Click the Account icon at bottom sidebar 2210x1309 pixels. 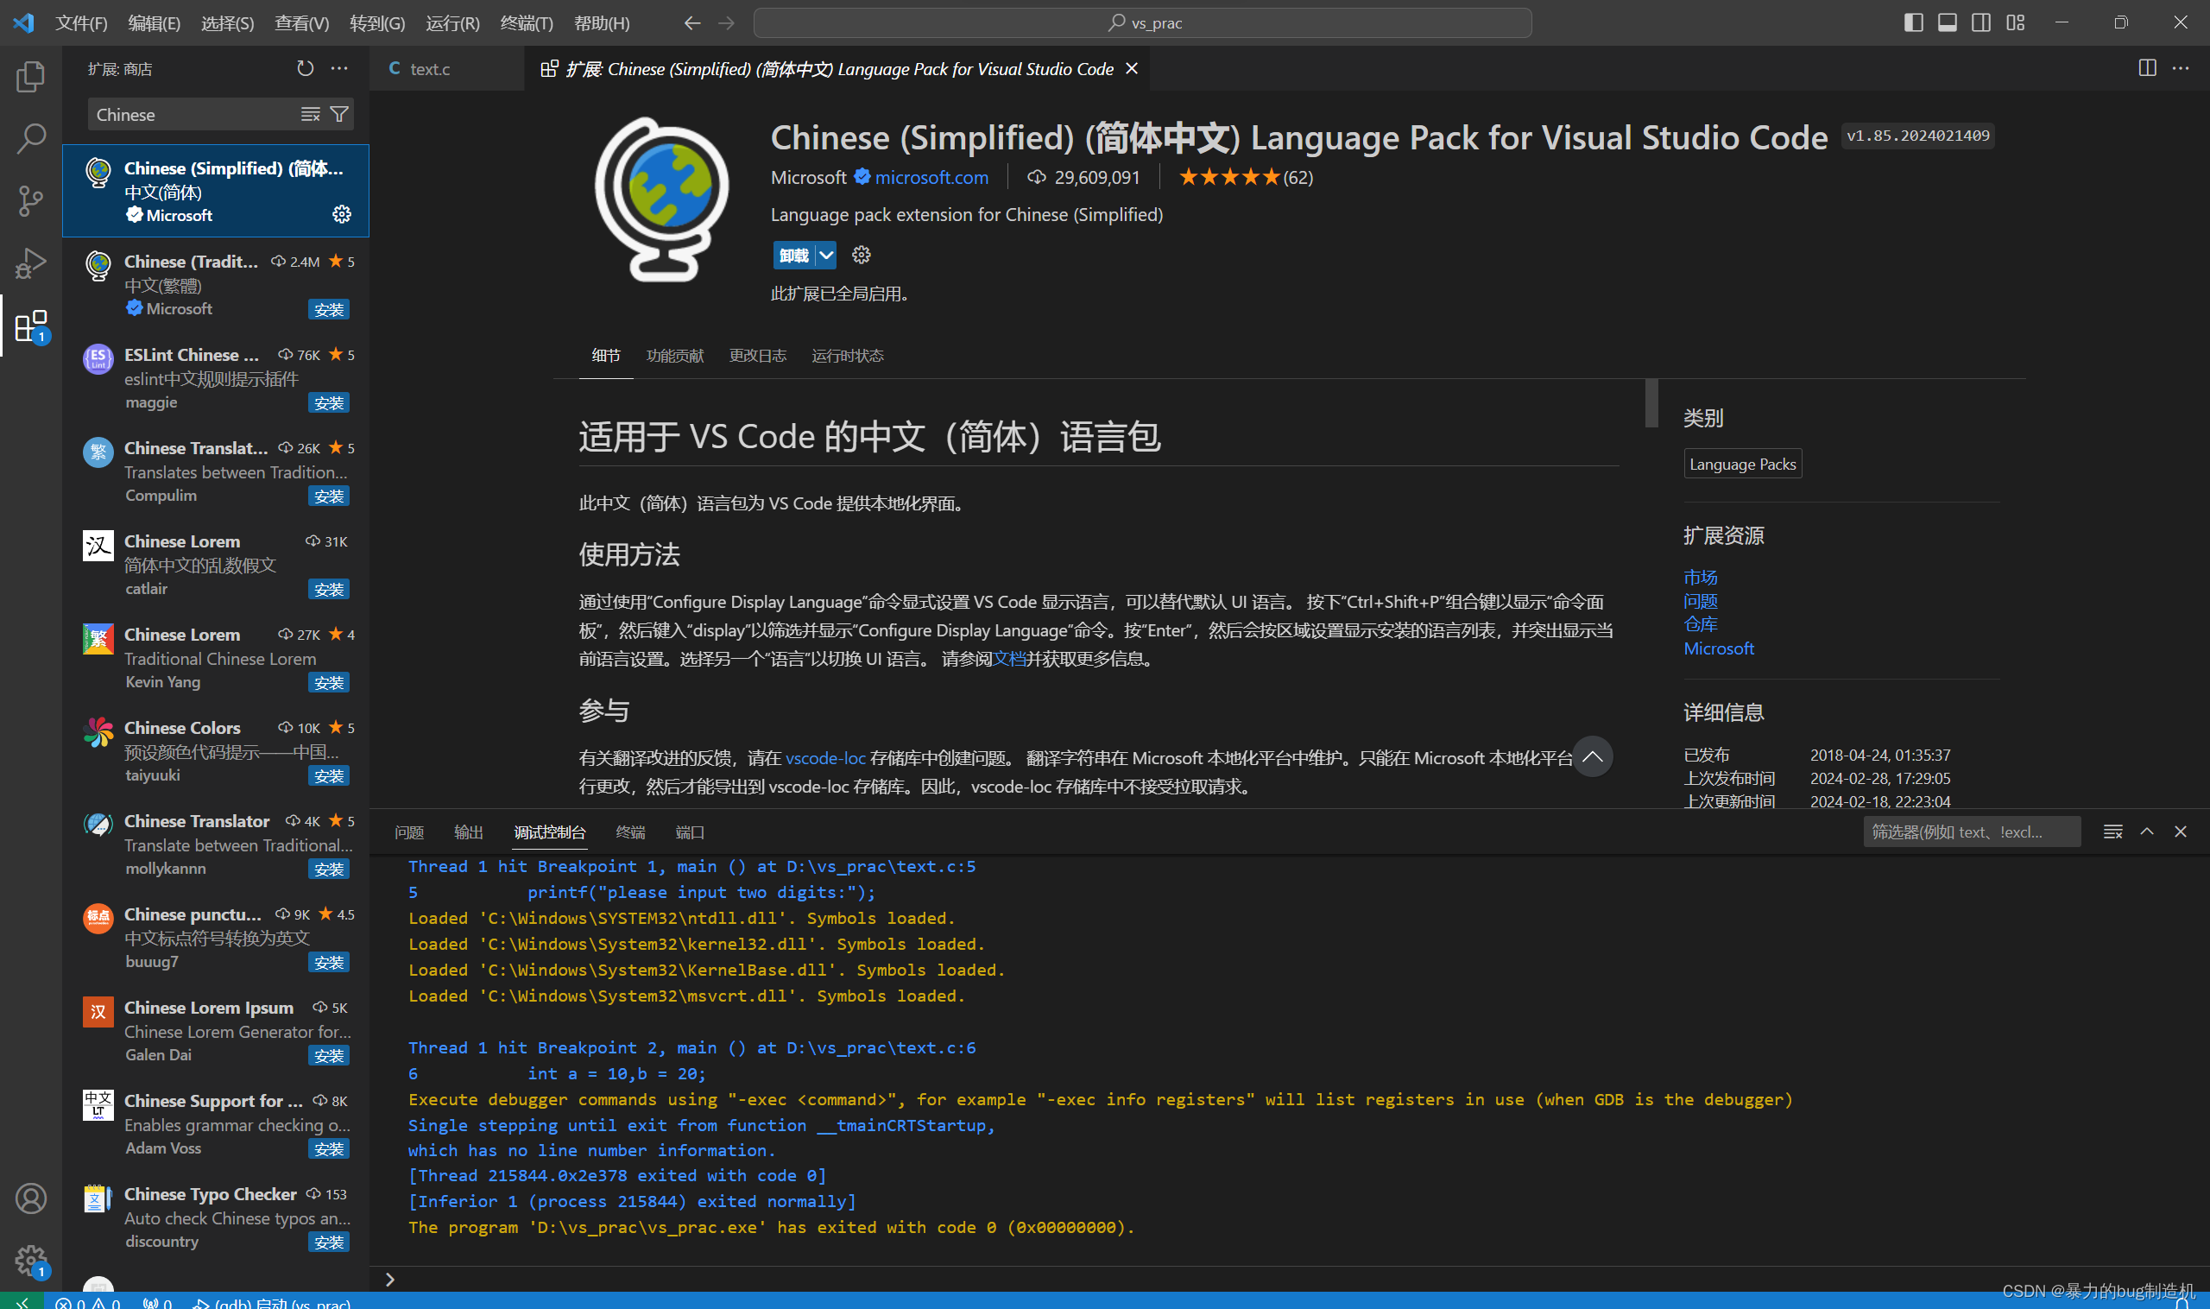(x=29, y=1200)
